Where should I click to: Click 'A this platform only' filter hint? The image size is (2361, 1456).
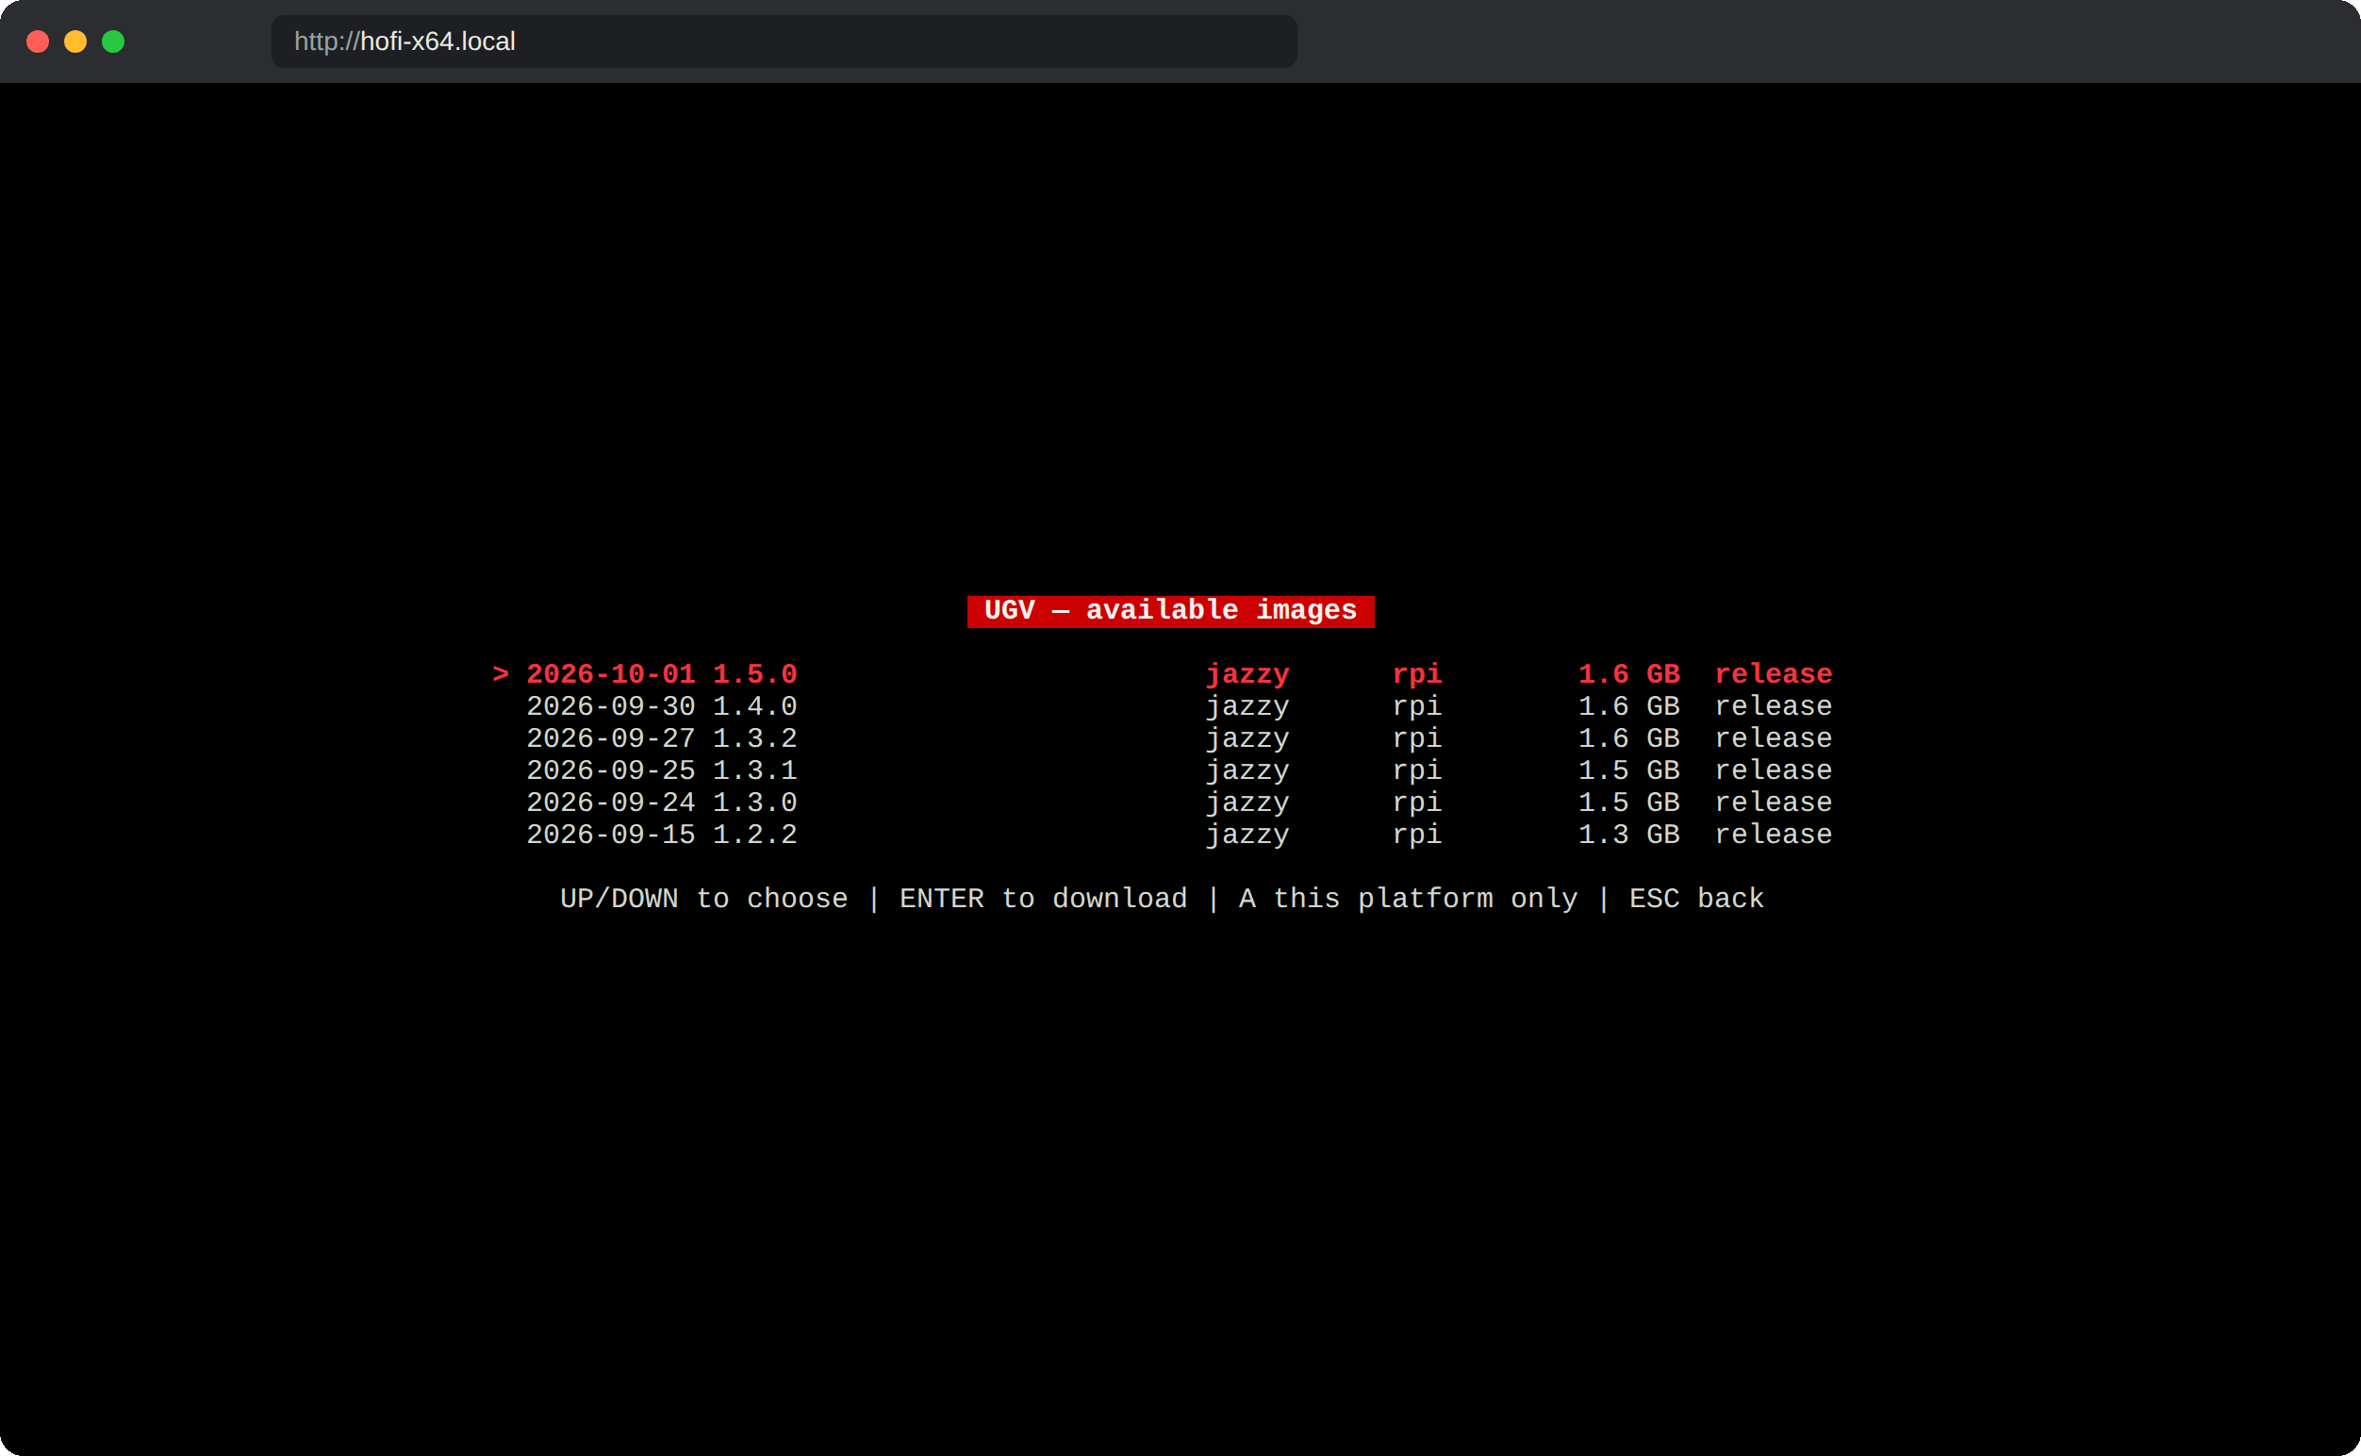(x=1409, y=899)
